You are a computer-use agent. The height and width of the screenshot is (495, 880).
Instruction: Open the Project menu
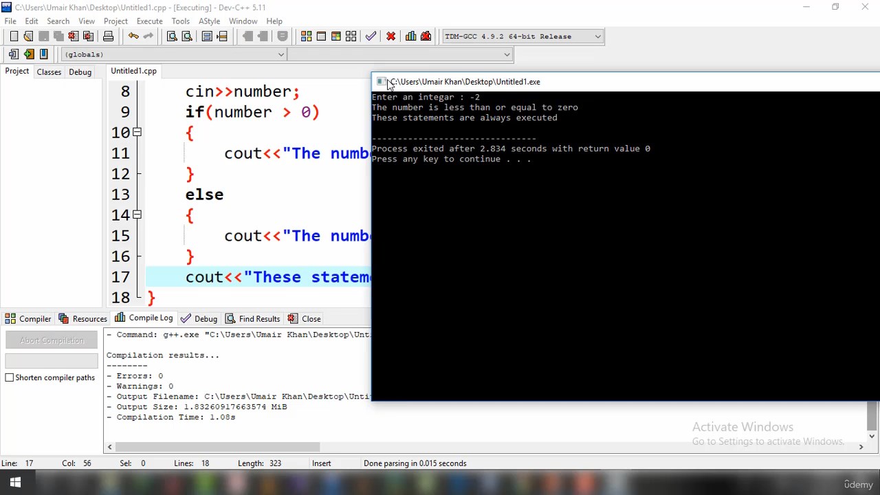pyautogui.click(x=115, y=21)
